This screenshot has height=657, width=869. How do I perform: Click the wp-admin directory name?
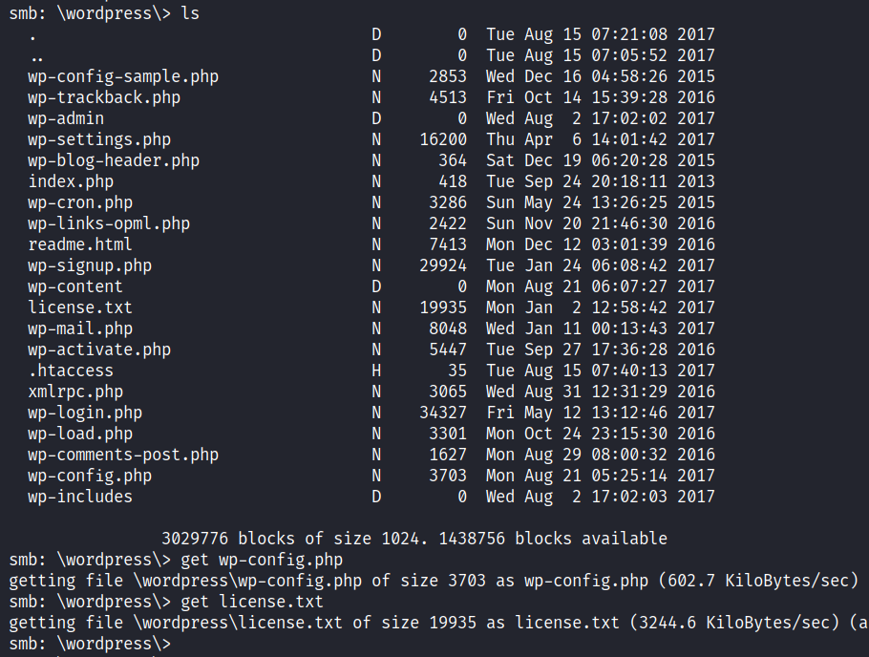[66, 118]
